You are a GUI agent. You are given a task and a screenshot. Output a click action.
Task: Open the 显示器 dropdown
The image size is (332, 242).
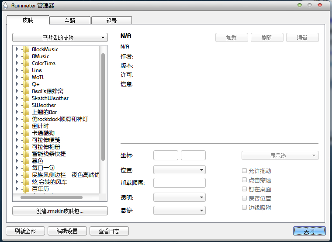pyautogui.click(x=280, y=156)
